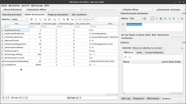Refresh the data table view
This screenshot has height=104, width=186.
tap(32, 19)
